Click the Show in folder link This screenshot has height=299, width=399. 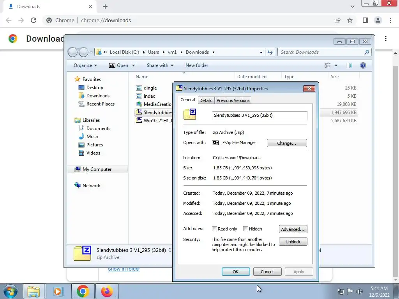[124, 269]
